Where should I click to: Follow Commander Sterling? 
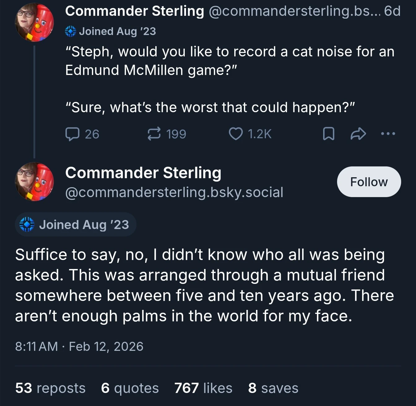coord(369,182)
